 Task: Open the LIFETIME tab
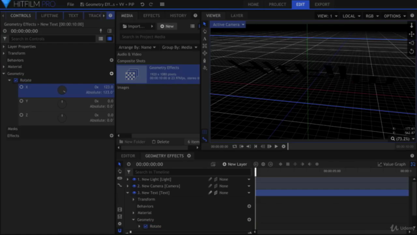coord(50,16)
